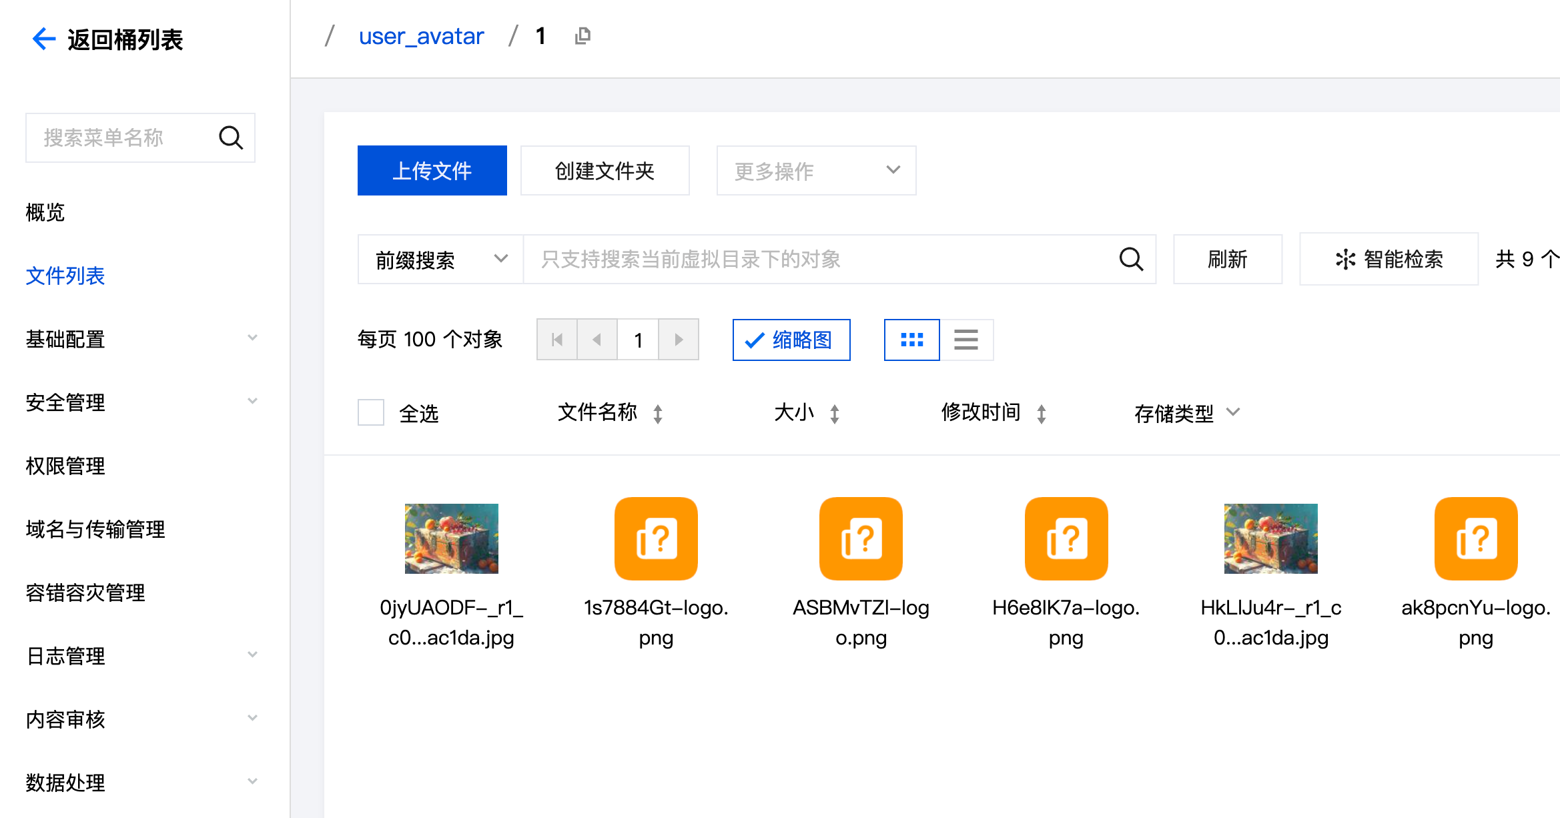Check the 全选 select-all checkbox
Image resolution: width=1560 pixels, height=818 pixels.
click(x=371, y=412)
